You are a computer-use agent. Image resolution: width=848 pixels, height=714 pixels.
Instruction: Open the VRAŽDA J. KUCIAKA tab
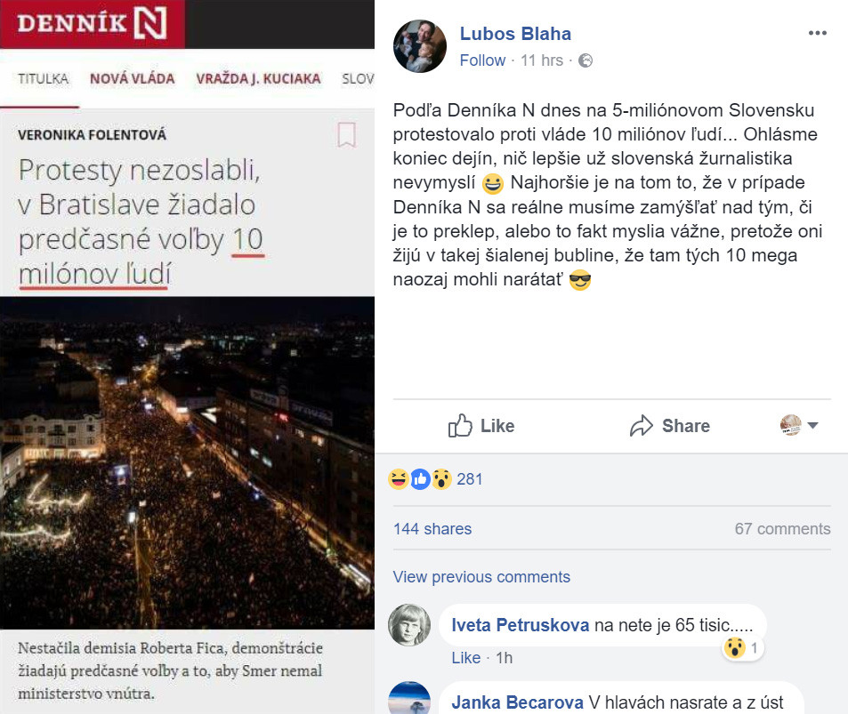(258, 79)
